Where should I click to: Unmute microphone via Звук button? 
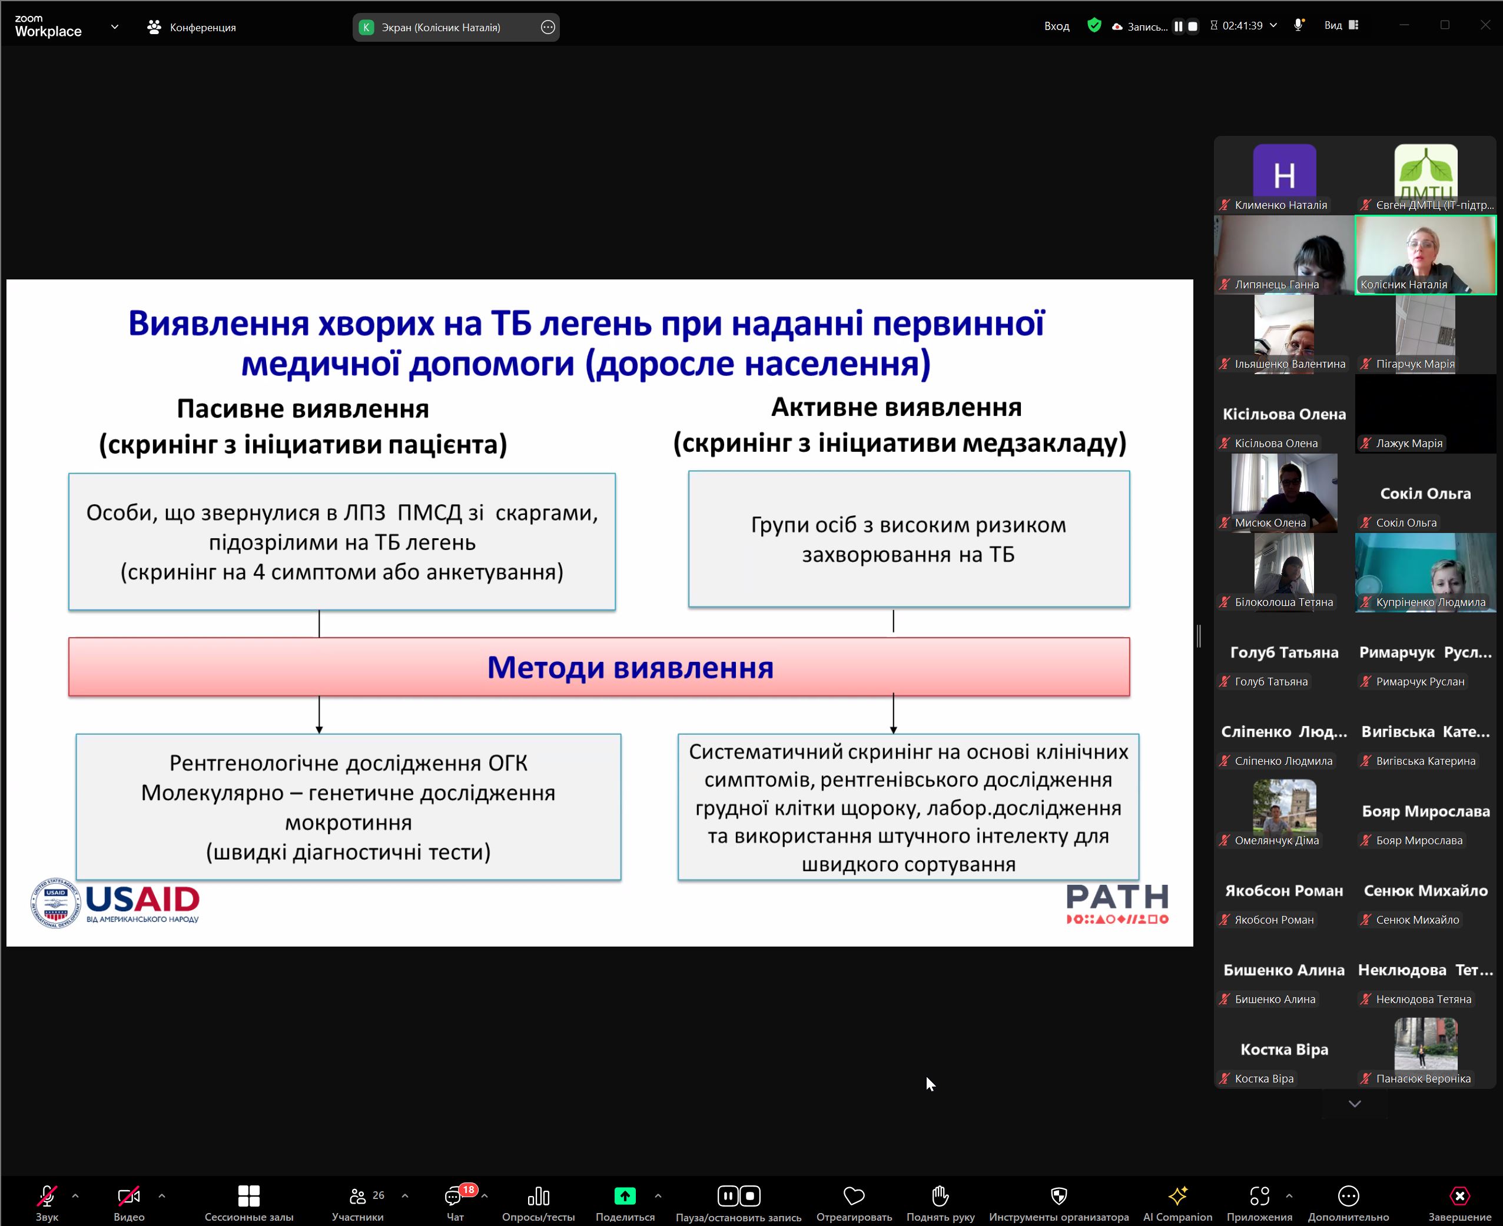coord(47,1197)
